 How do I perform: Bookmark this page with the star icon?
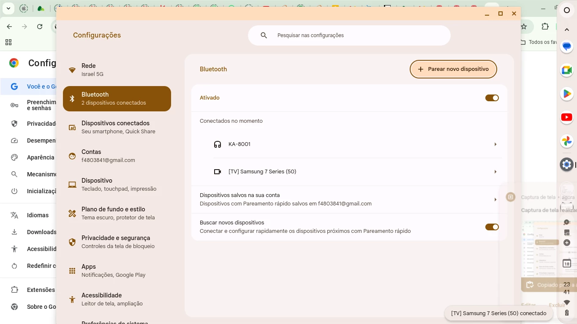pyautogui.click(x=524, y=27)
